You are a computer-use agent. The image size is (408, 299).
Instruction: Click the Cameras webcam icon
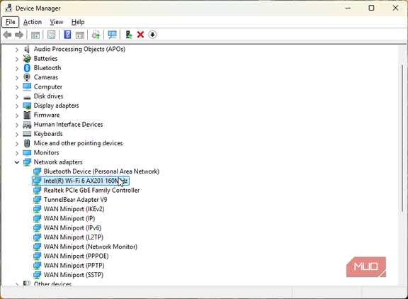(x=27, y=77)
